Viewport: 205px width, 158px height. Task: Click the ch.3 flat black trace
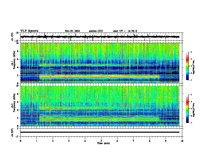100,132
